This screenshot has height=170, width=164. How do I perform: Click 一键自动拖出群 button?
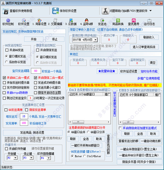(151, 141)
